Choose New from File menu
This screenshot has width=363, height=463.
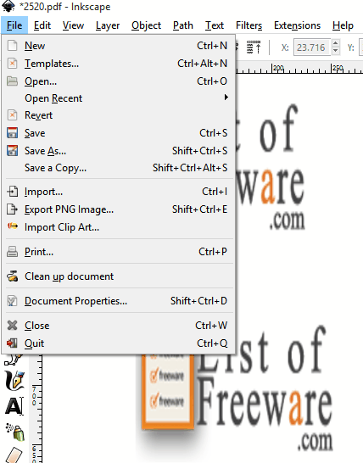click(119, 46)
